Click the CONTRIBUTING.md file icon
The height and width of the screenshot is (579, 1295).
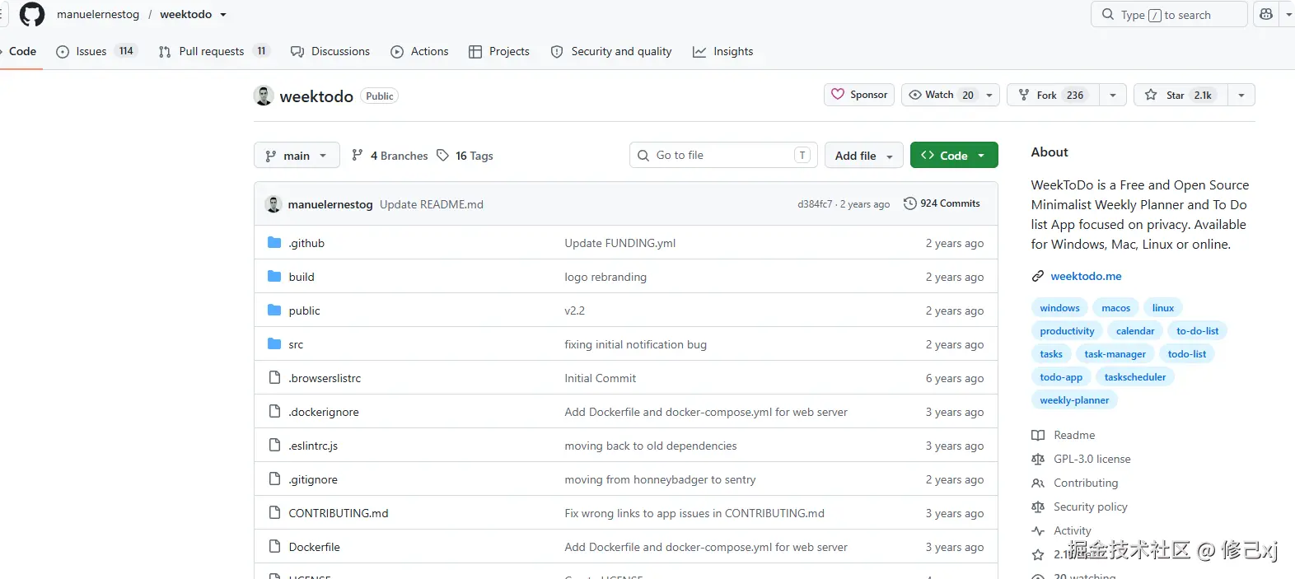275,512
